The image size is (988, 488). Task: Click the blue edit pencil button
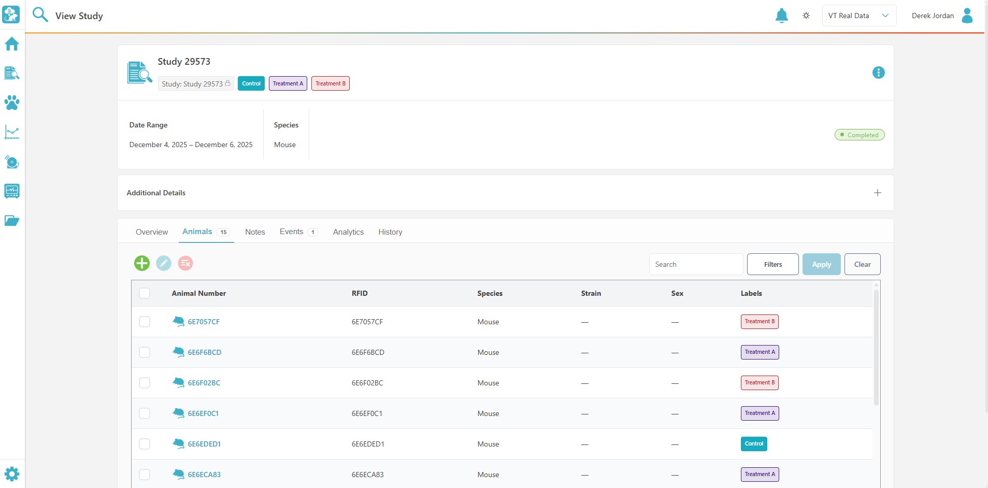click(164, 263)
